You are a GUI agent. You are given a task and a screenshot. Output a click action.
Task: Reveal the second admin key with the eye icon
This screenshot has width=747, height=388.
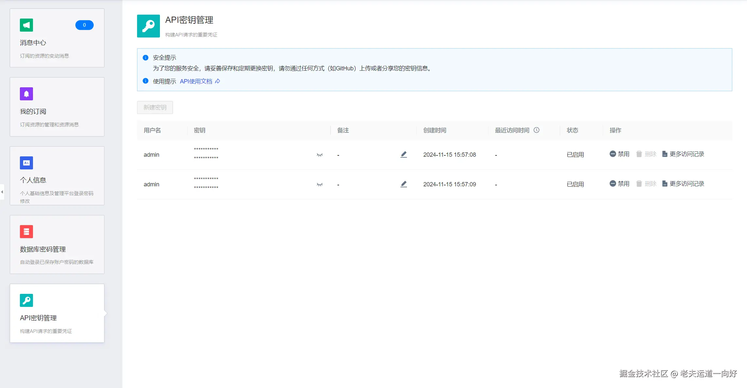[x=319, y=185]
